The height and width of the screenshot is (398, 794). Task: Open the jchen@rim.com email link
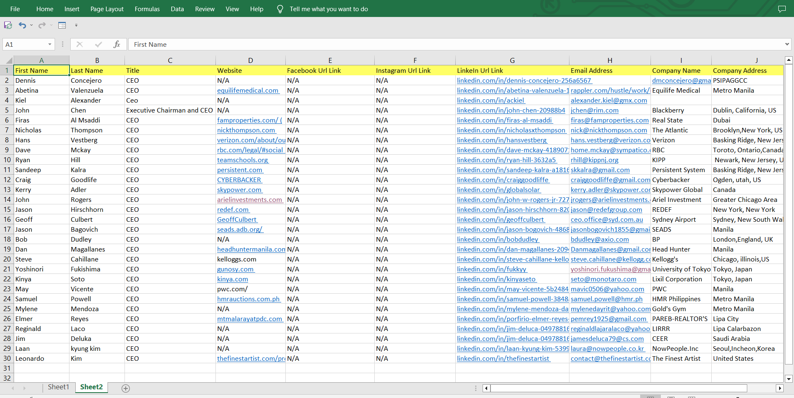click(595, 110)
